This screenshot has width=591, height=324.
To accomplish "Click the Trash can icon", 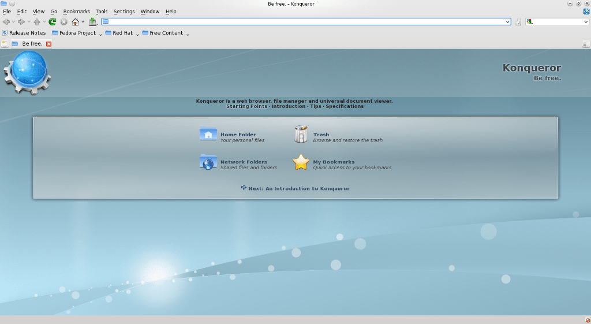I will coord(301,134).
